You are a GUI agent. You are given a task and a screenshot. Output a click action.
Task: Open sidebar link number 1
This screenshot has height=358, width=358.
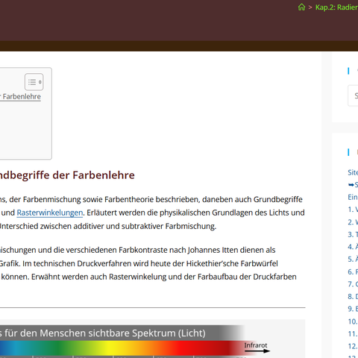tap(353, 210)
